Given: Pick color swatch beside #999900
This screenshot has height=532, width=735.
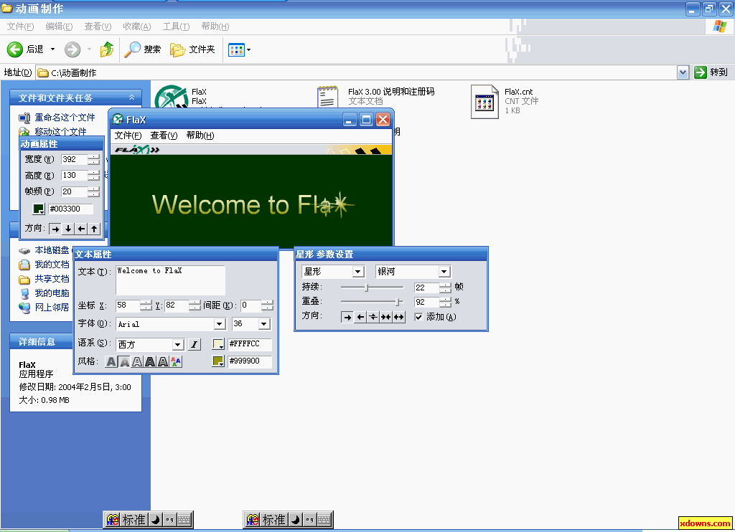Looking at the screenshot, I should (x=218, y=361).
